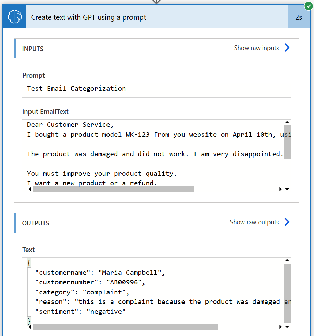The height and width of the screenshot is (336, 314).
Task: Click output Text horizontal scrollbar thumb
Action: [126, 327]
